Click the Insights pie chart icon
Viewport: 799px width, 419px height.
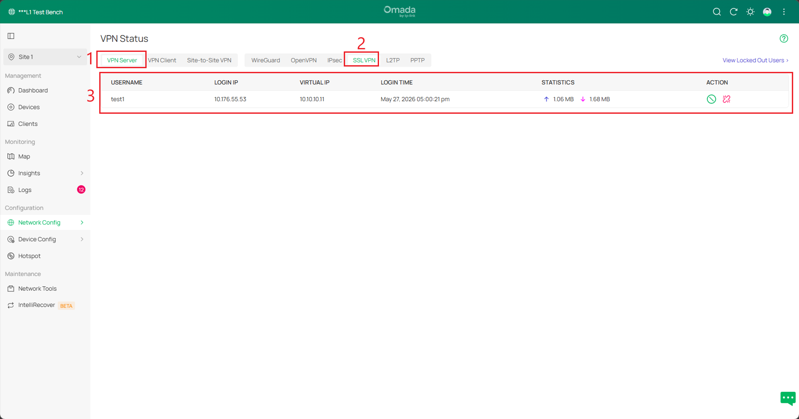click(11, 173)
